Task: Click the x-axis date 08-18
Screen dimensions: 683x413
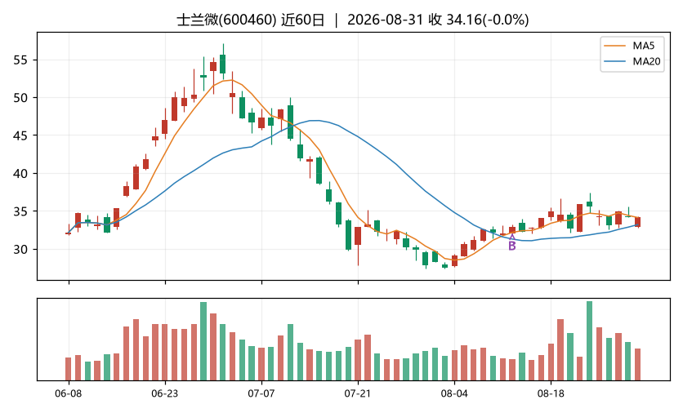Action: [551, 394]
